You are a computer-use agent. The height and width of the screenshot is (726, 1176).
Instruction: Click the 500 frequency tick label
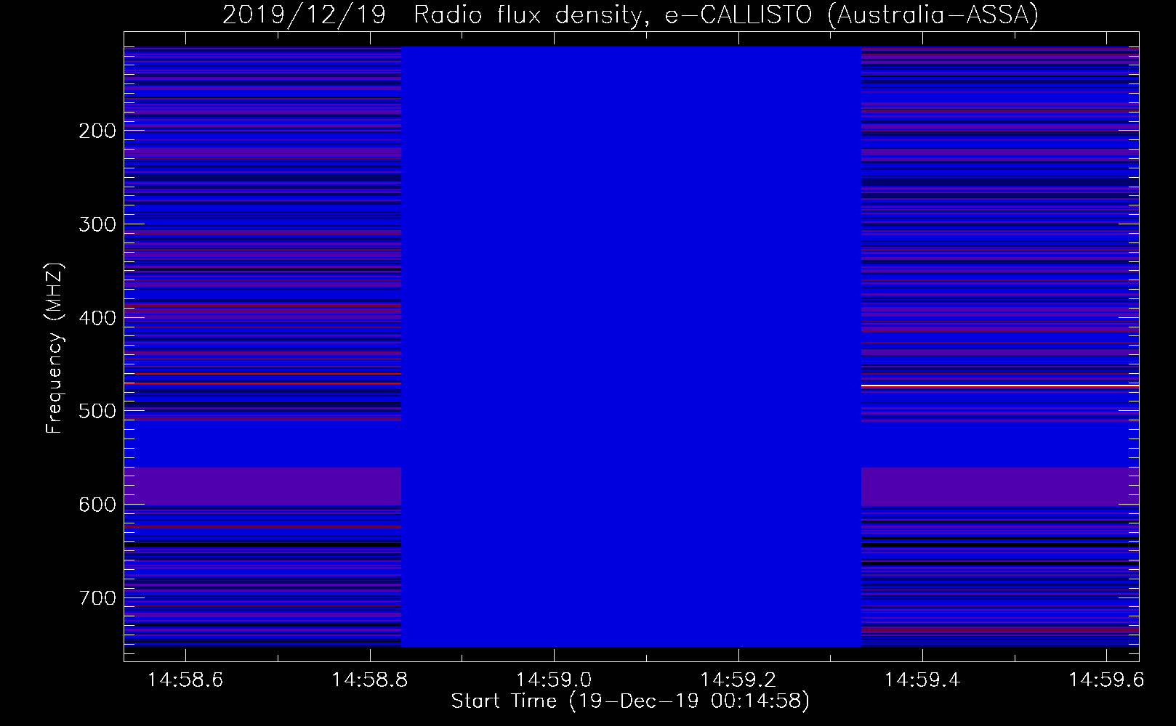tap(97, 411)
